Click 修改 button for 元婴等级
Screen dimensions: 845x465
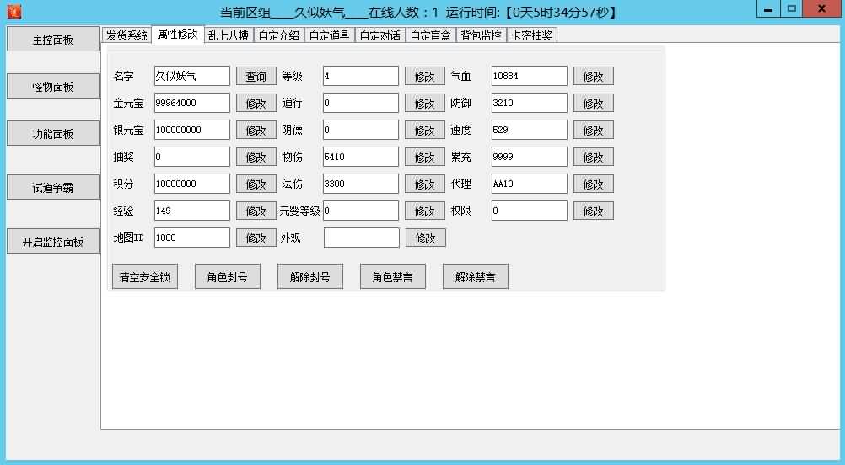point(425,211)
